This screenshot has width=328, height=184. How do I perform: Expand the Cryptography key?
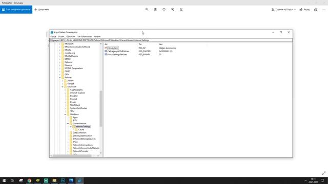coord(65,90)
